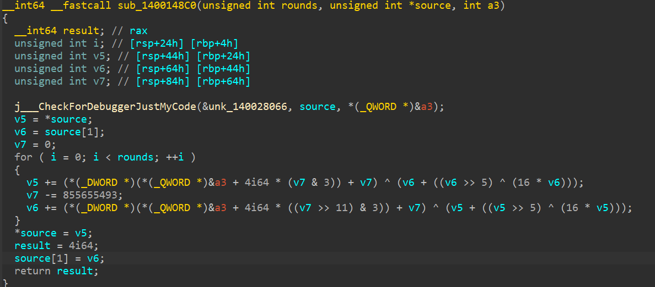Click the '[rbp+64h]' stack comment
Viewport: 655px width, 287px height.
click(223, 81)
